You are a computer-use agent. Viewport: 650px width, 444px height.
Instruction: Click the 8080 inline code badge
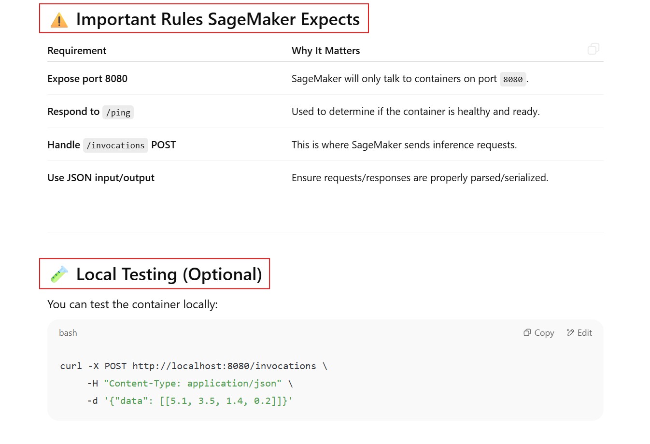pyautogui.click(x=512, y=79)
